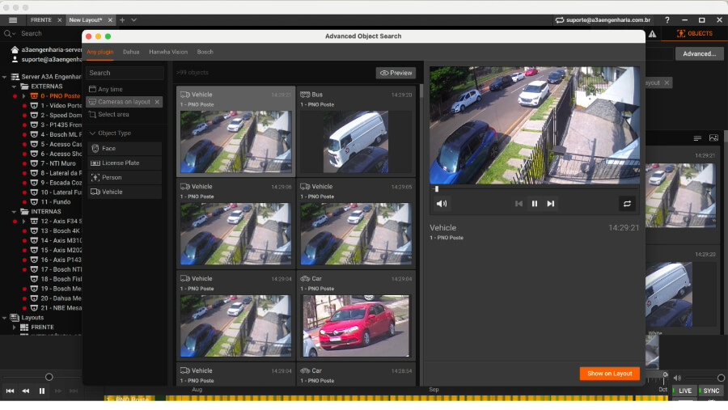The width and height of the screenshot is (728, 410).
Task: Skip to next frame in preview
Action: pos(551,203)
